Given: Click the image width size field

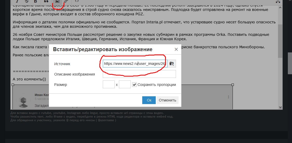Looking at the screenshot, I should click(x=109, y=85).
